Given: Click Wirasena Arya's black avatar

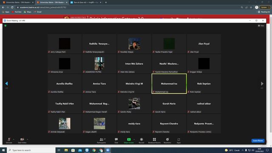Looking at the screenshot, I should [x=65, y=64].
